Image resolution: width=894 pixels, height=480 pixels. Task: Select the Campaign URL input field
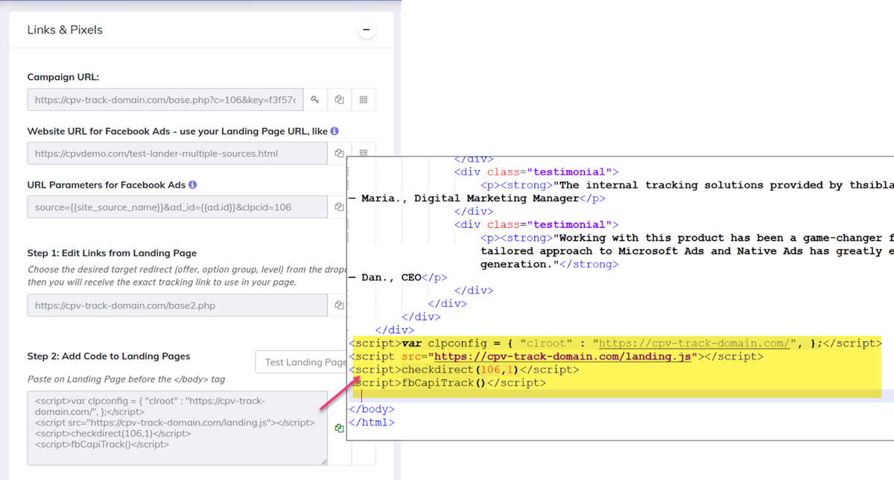pyautogui.click(x=164, y=99)
